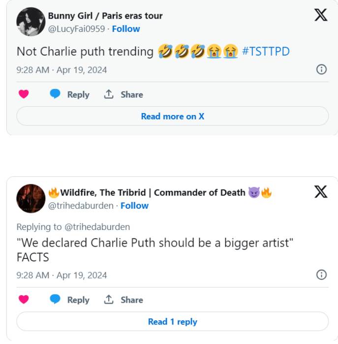Open Bunny Girl profile avatar
The width and height of the screenshot is (338, 344).
(31, 22)
